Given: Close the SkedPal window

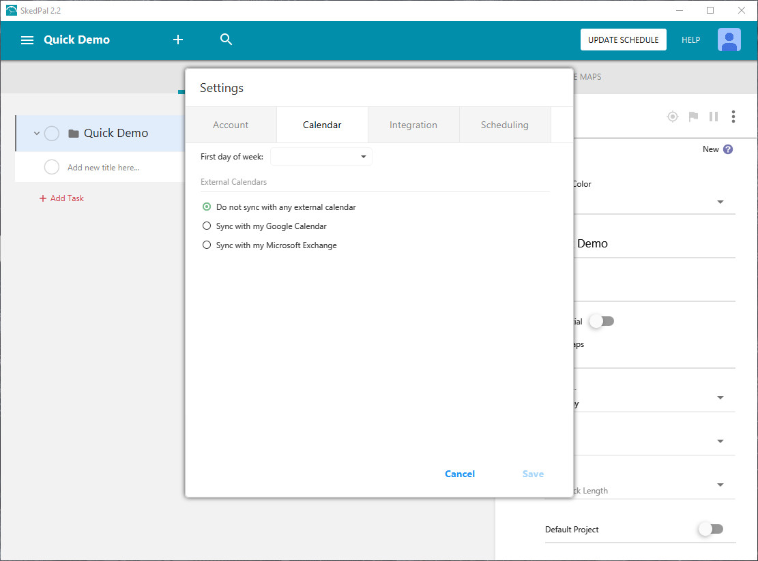Looking at the screenshot, I should 741,10.
